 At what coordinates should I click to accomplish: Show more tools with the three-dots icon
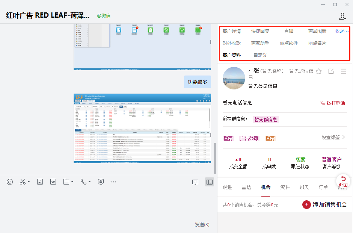tap(113, 182)
